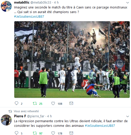Open metab0lic display name profile

pos(22,3)
